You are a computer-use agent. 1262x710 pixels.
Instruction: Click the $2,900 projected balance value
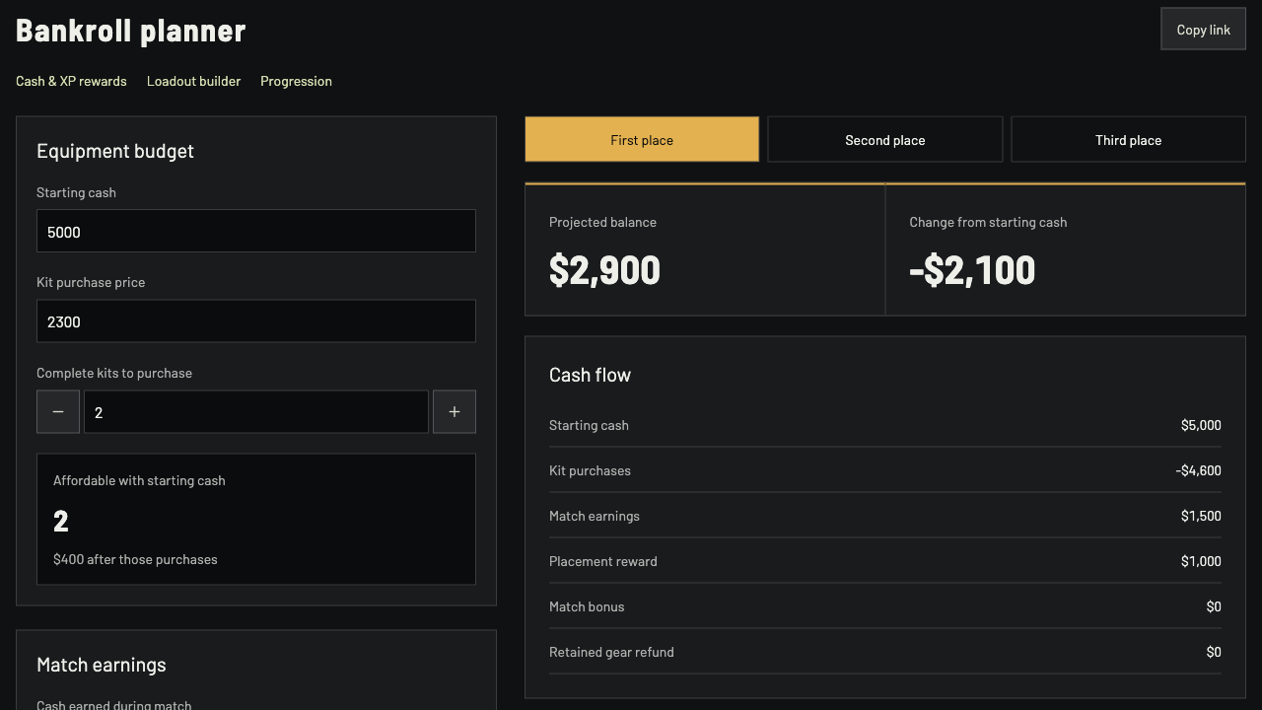click(x=604, y=270)
